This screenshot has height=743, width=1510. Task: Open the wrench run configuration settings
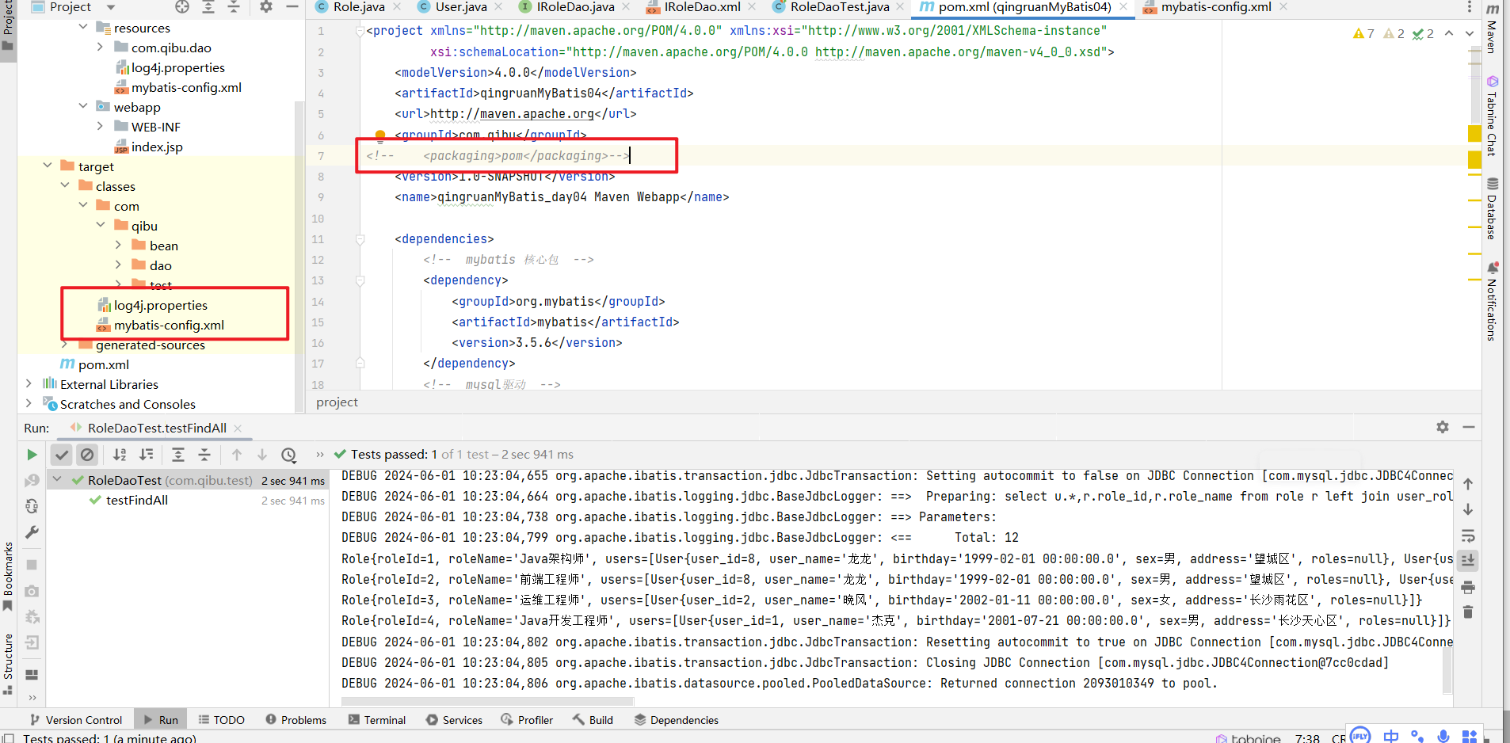click(32, 532)
